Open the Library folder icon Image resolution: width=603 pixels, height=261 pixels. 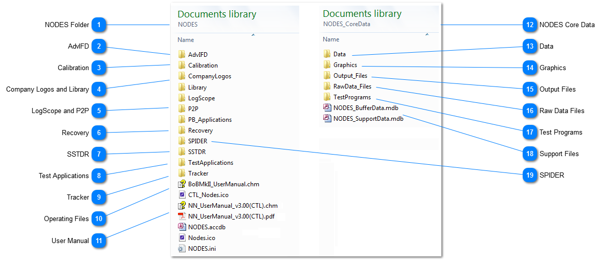(182, 88)
